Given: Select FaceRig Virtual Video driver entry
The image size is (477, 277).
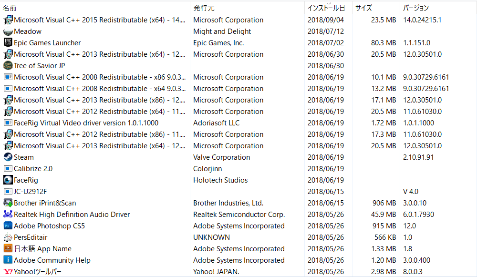Looking at the screenshot, I should click(86, 123).
